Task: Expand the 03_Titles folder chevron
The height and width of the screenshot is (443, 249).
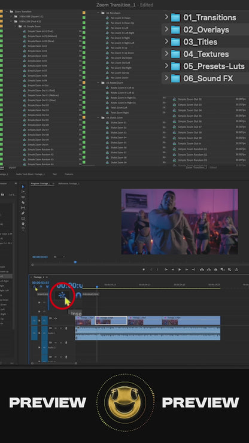Action: pos(166,41)
